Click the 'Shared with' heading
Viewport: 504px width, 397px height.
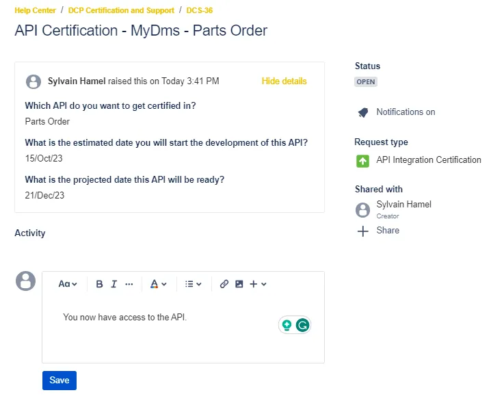(379, 189)
